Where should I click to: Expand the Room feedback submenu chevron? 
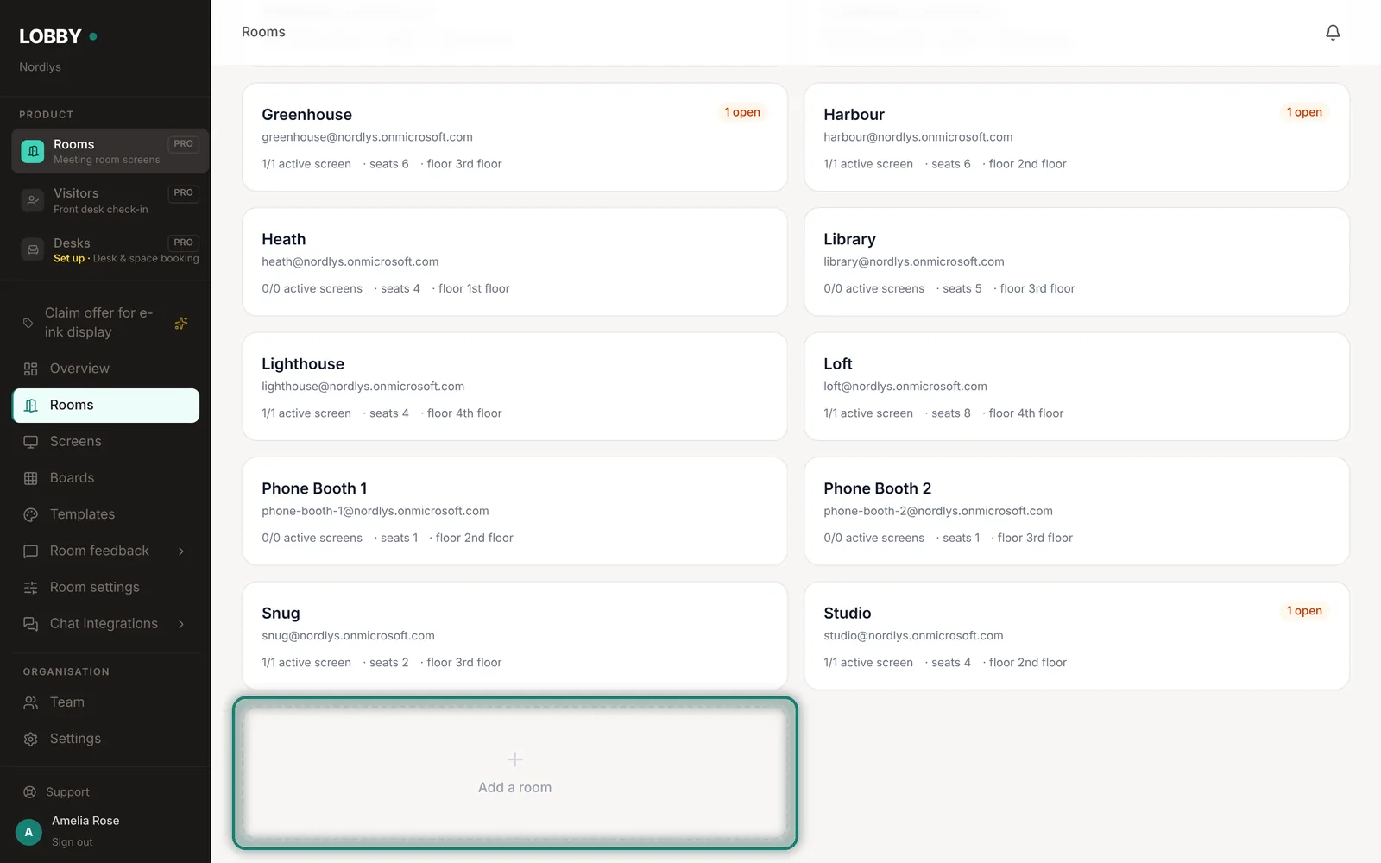181,551
